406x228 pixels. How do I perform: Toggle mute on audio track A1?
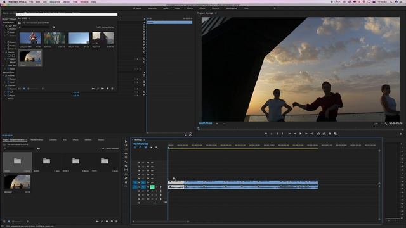152,187
